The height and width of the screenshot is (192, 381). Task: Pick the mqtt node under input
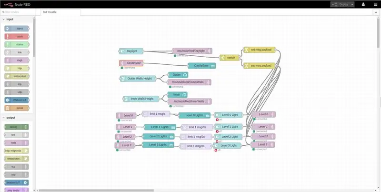click(x=17, y=61)
